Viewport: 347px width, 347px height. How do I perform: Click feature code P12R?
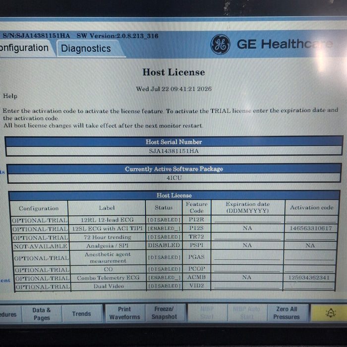pyautogui.click(x=196, y=219)
